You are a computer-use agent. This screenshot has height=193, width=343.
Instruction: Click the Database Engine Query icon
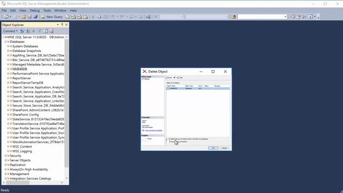[68, 17]
